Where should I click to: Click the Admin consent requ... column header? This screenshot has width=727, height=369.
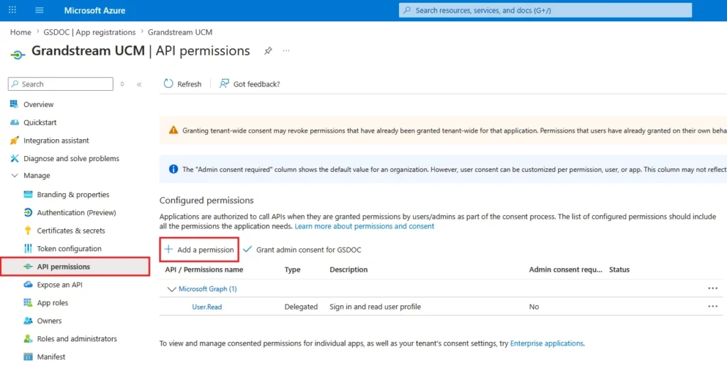pos(566,270)
